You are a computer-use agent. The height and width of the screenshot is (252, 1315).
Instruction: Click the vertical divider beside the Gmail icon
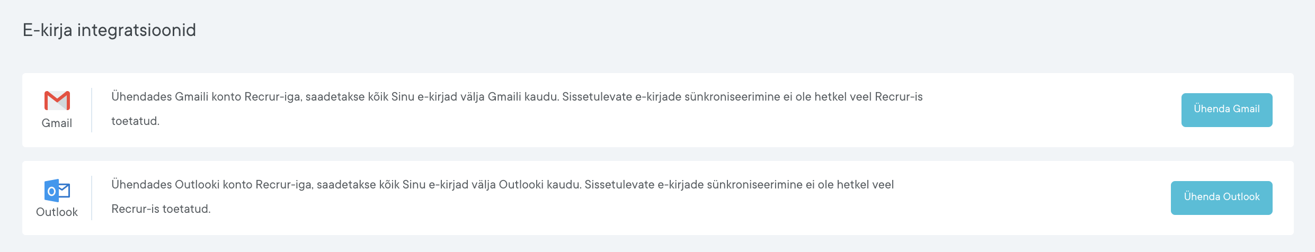(92, 110)
